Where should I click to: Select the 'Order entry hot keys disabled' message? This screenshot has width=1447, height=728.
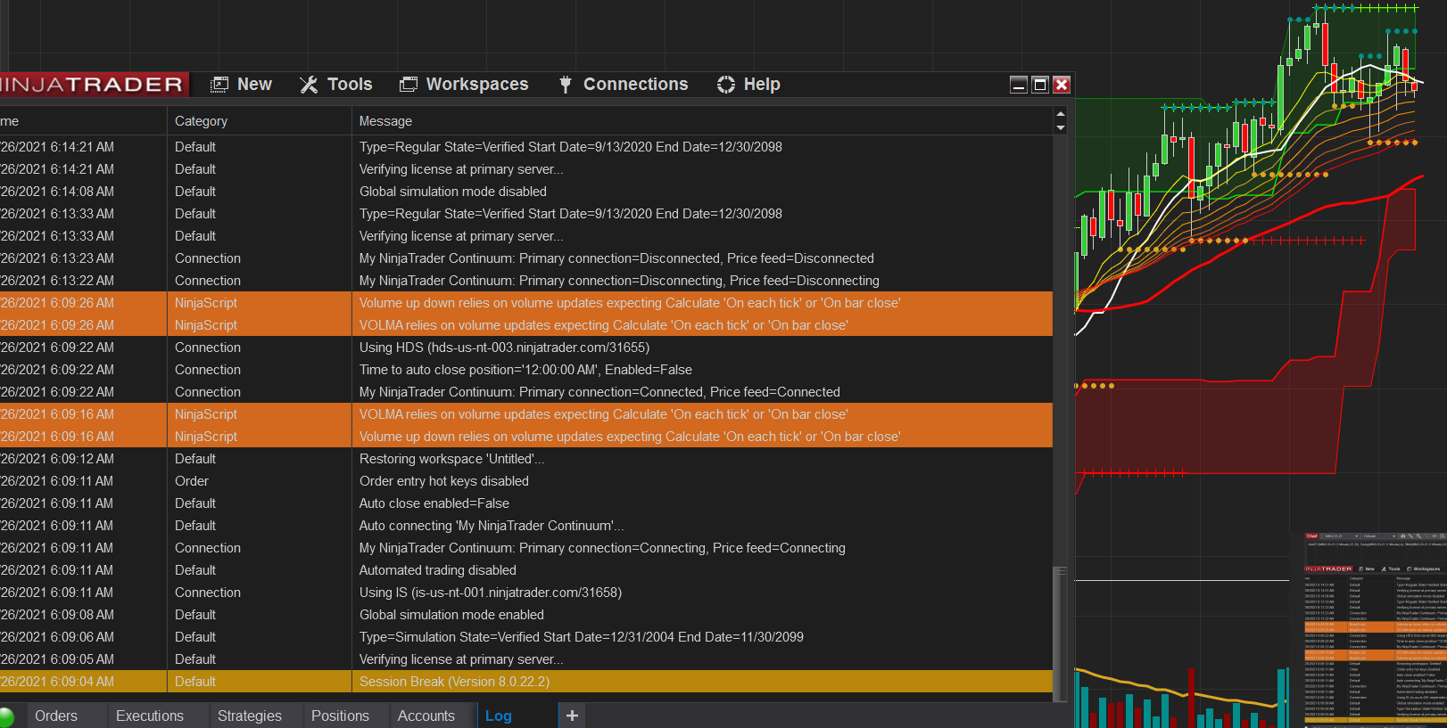[444, 481]
